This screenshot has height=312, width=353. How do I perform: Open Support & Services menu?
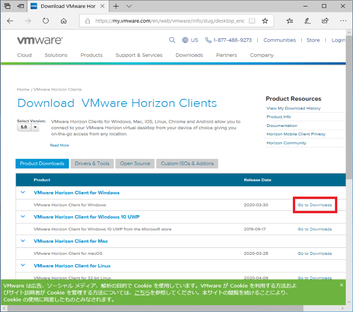139,55
